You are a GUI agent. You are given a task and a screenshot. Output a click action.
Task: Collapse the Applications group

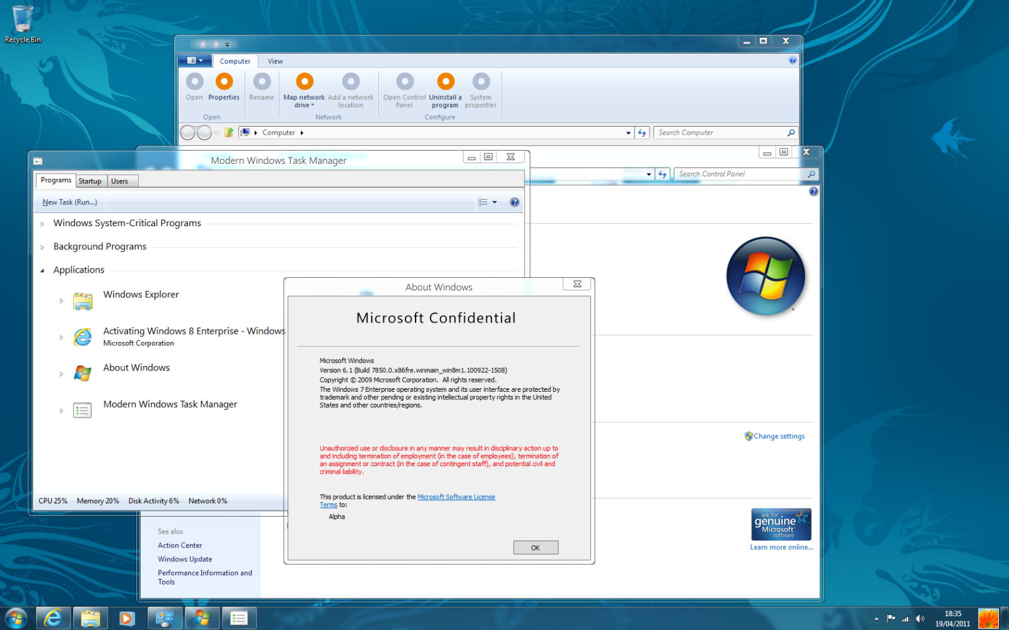click(x=42, y=271)
